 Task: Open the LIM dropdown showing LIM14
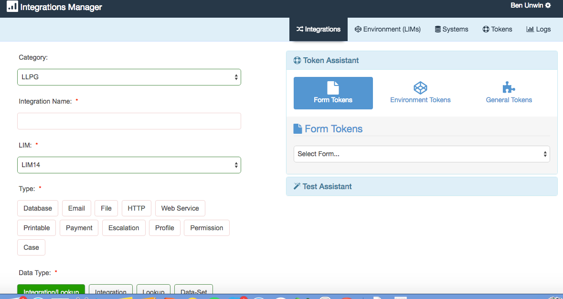129,164
